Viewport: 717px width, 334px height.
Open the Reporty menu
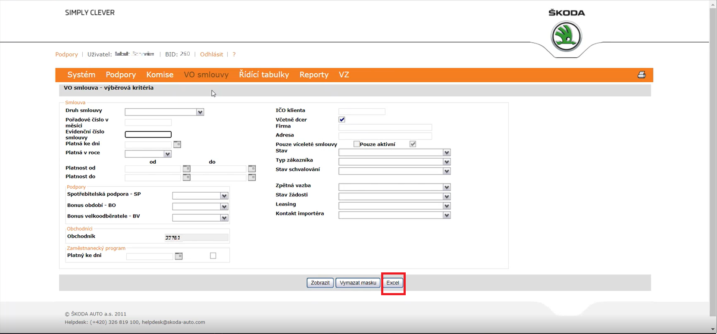(314, 75)
